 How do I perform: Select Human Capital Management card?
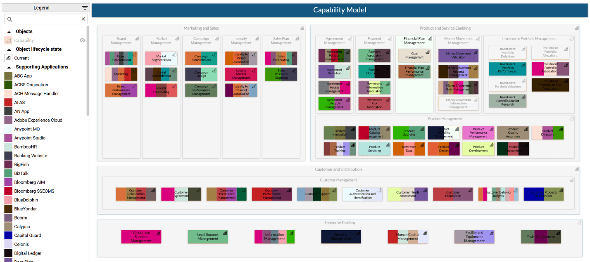tap(408, 237)
